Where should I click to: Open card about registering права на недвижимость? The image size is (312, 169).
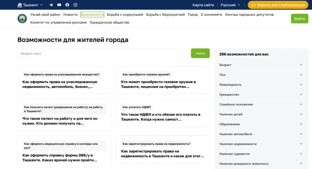pos(163,150)
